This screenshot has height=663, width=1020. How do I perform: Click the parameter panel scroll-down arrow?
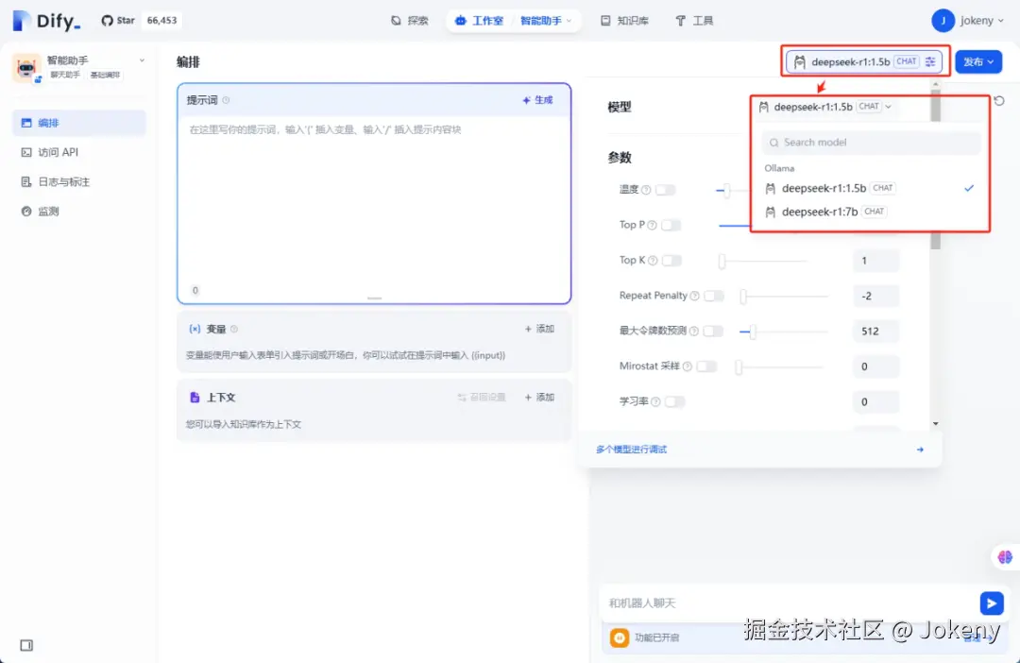point(935,423)
